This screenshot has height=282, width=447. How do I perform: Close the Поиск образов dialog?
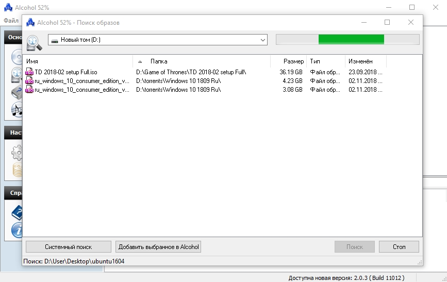click(x=411, y=22)
